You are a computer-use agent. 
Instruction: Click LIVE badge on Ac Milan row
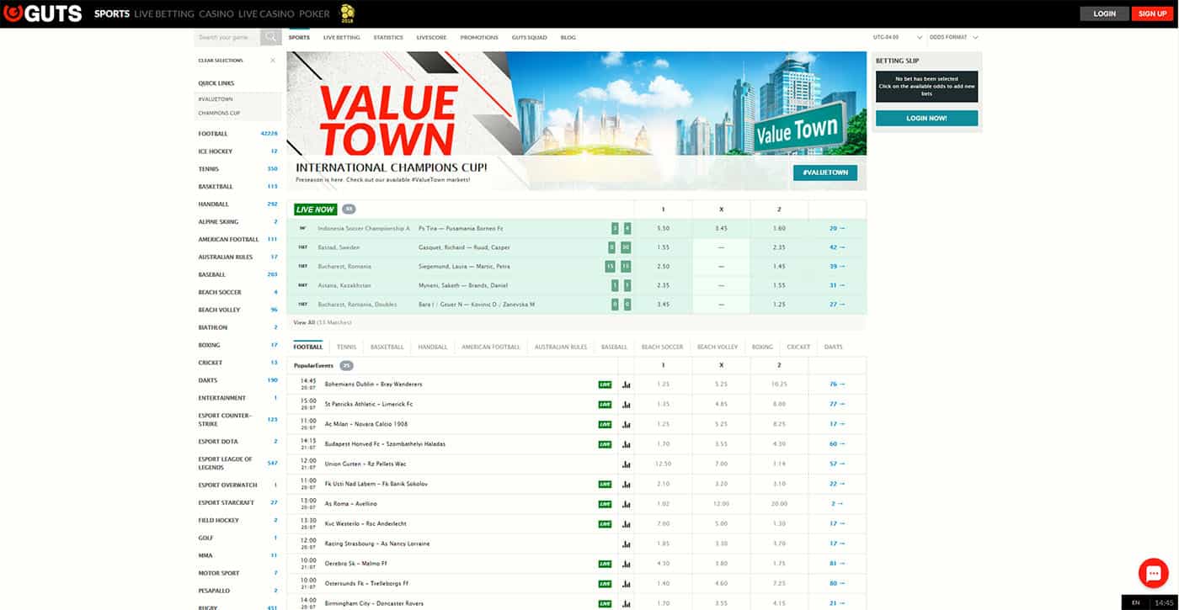(x=605, y=424)
